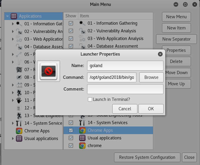Click the 09 sniffing icon in tree

pos(19,85)
